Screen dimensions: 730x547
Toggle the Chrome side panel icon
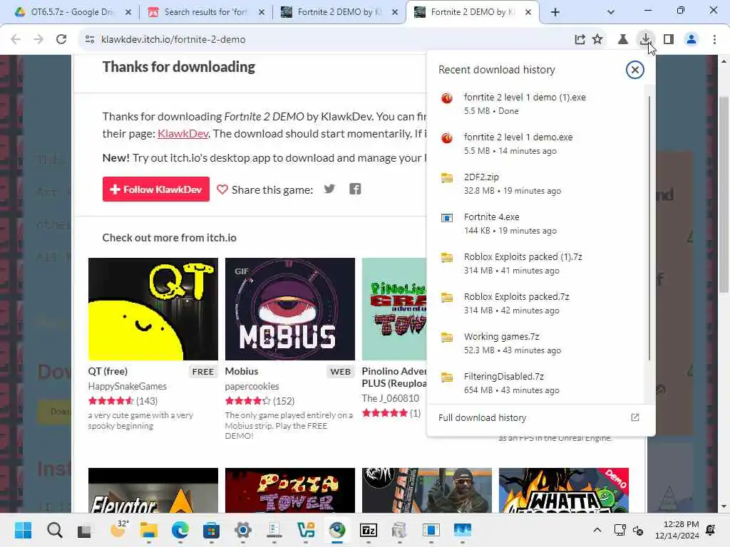point(669,40)
